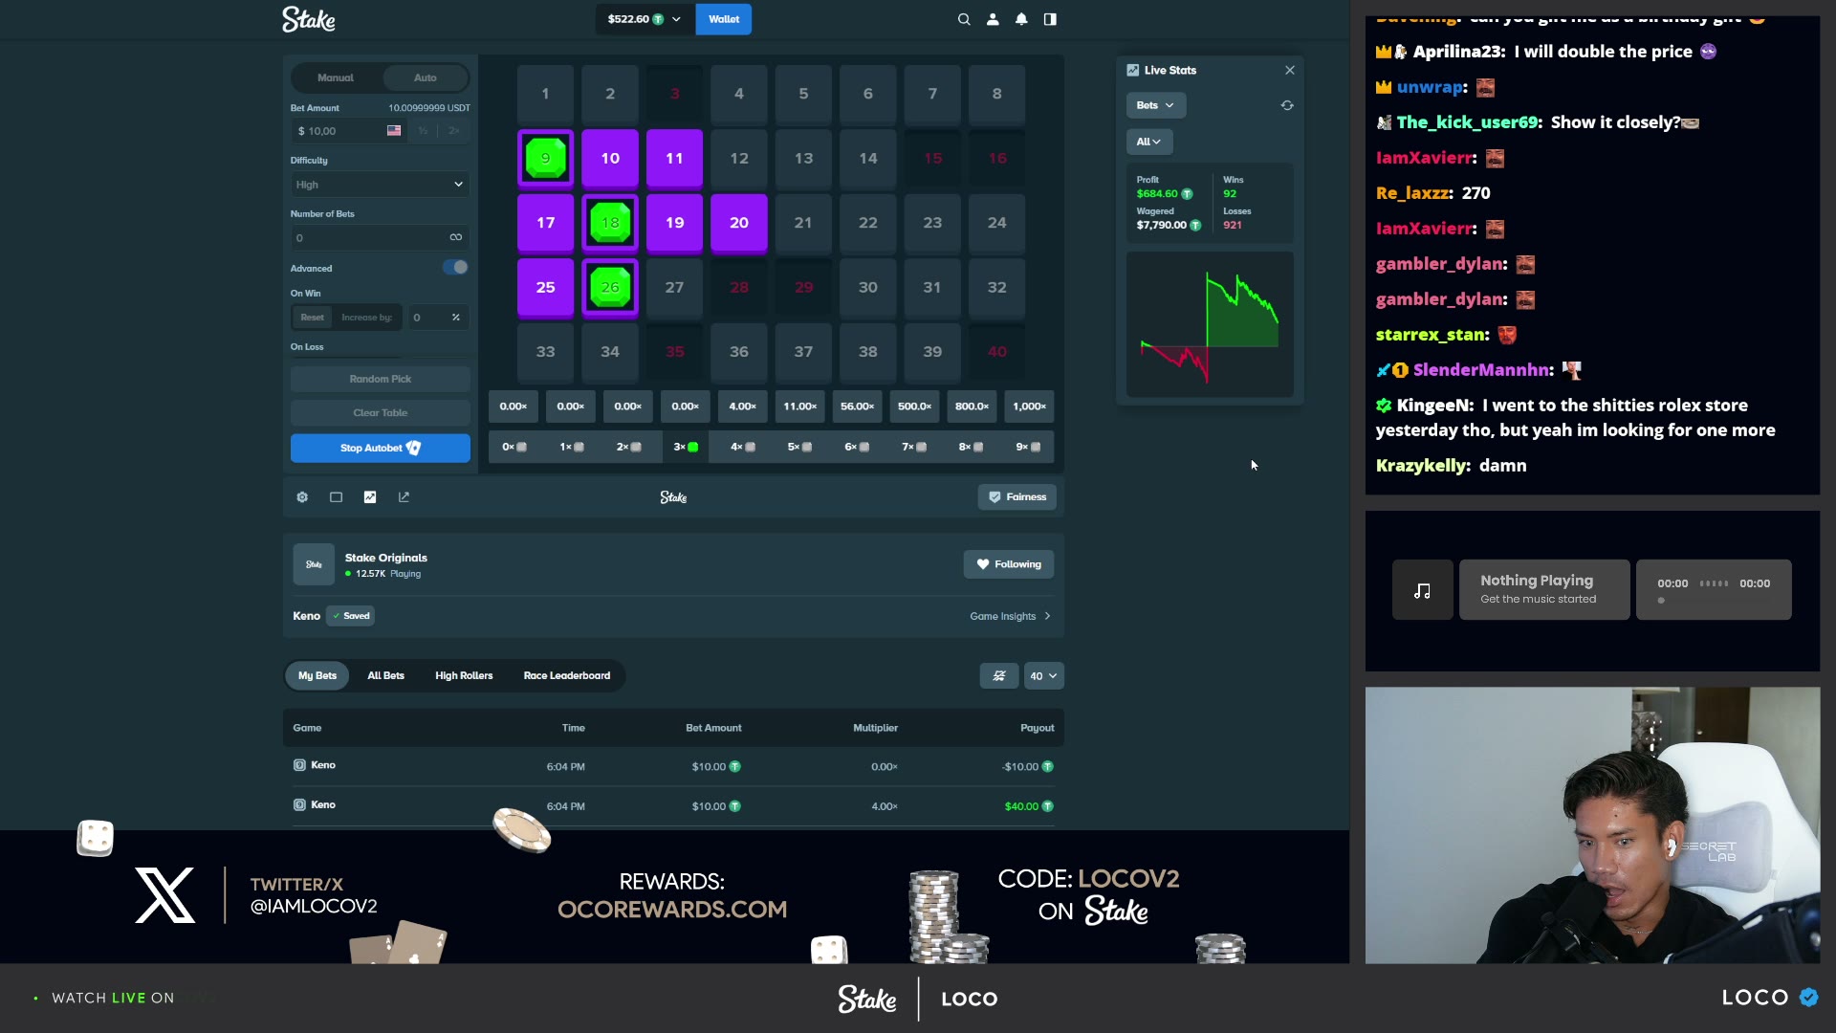The width and height of the screenshot is (1836, 1033).
Task: Toggle the Advanced switch
Action: tap(455, 268)
